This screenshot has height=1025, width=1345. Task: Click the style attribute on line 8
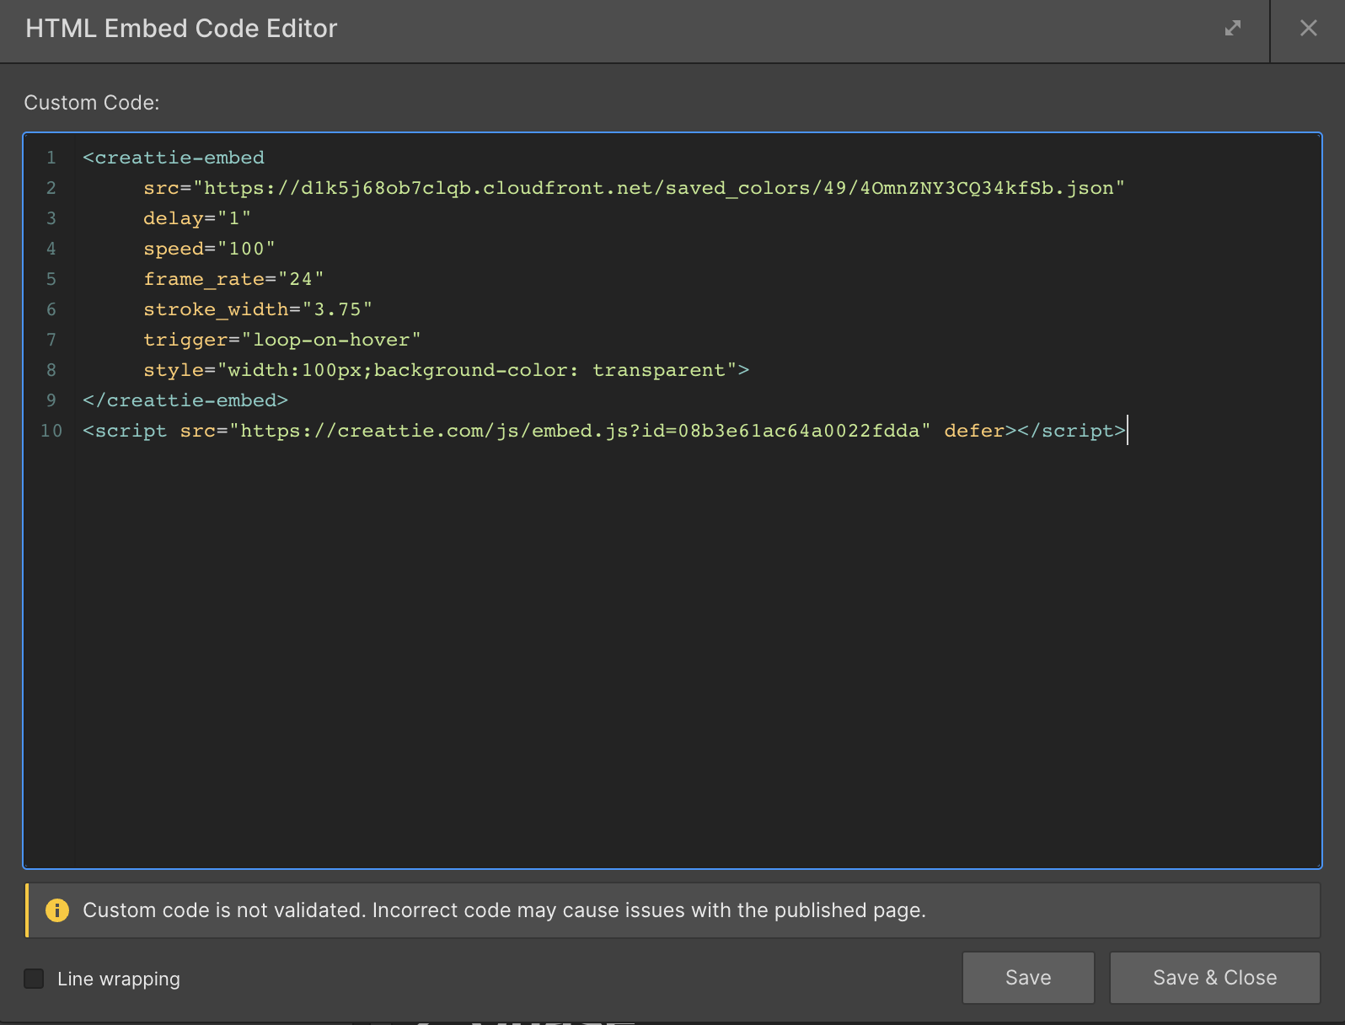tap(446, 370)
